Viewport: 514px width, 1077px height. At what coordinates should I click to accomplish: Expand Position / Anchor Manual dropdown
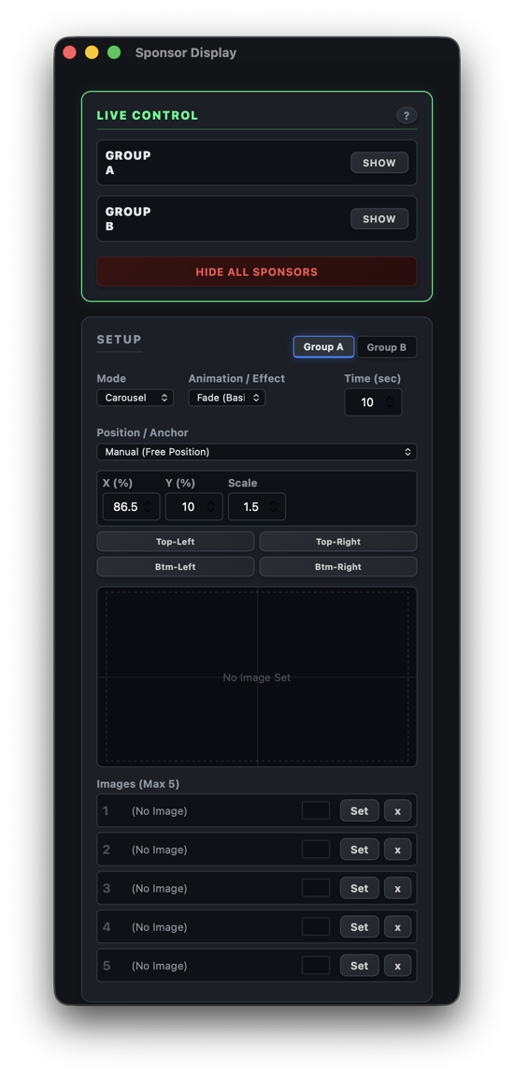click(x=257, y=452)
